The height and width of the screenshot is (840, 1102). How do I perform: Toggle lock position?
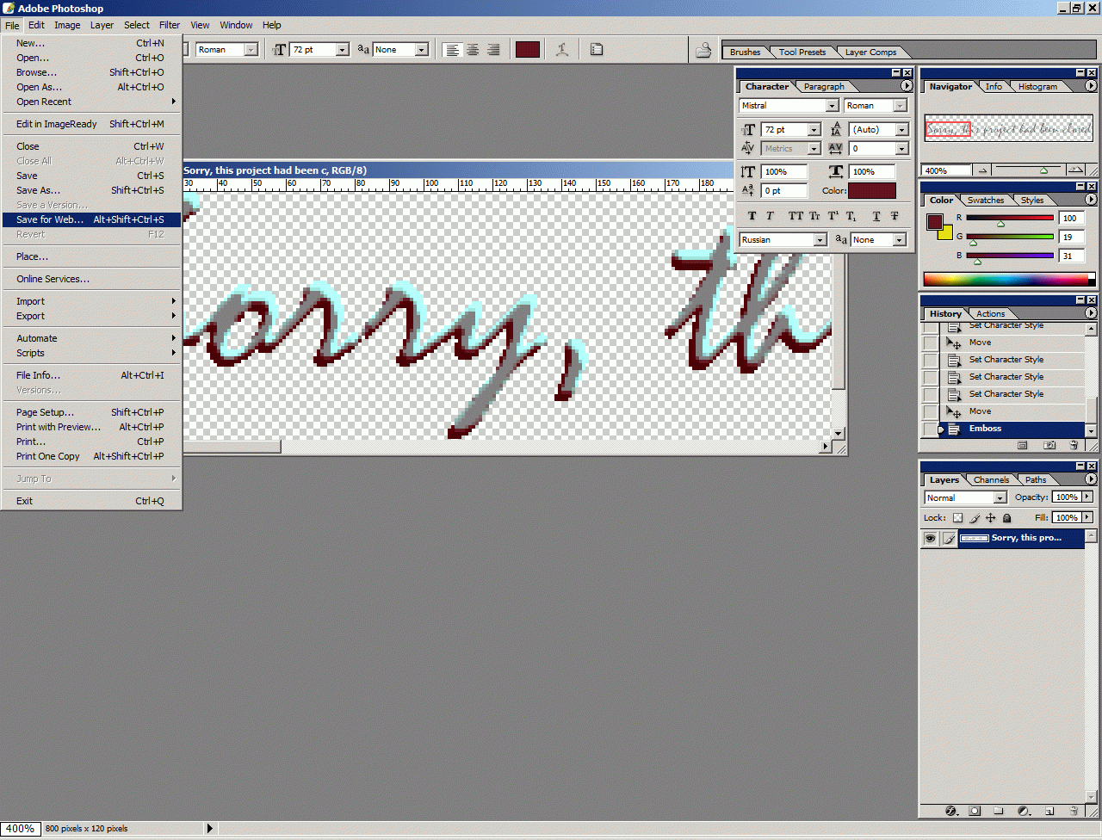990,518
